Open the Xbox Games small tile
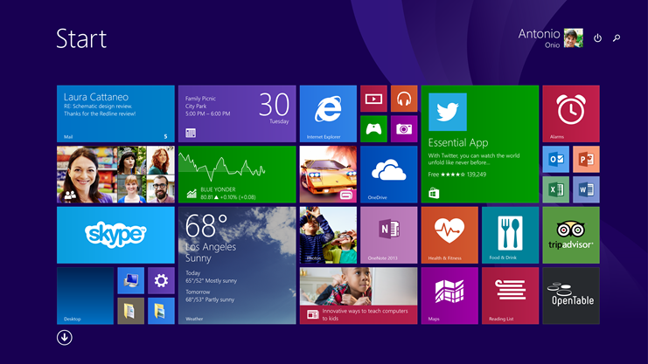 tap(373, 128)
